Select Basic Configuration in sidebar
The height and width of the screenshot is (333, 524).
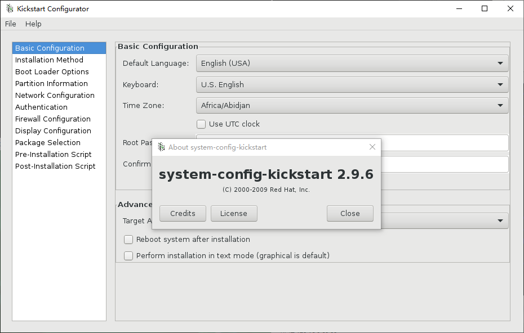[x=59, y=48]
